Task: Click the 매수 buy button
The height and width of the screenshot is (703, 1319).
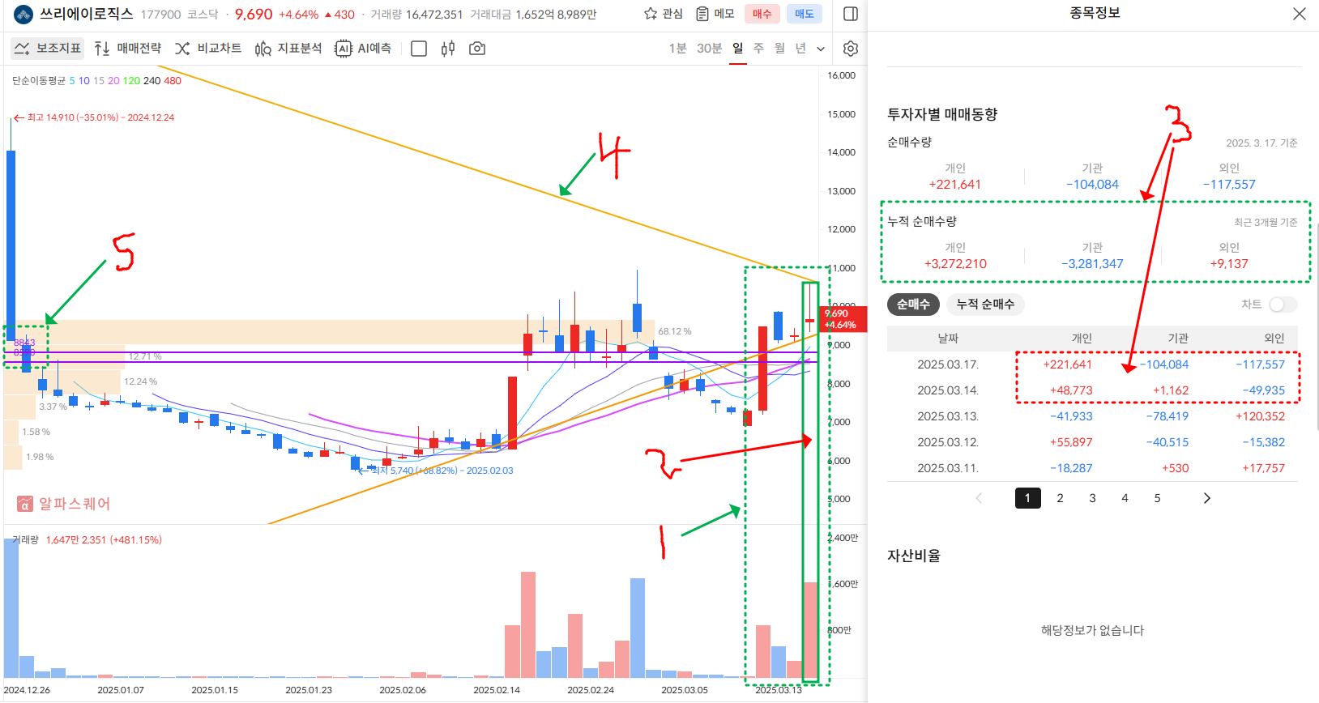Action: (x=762, y=14)
